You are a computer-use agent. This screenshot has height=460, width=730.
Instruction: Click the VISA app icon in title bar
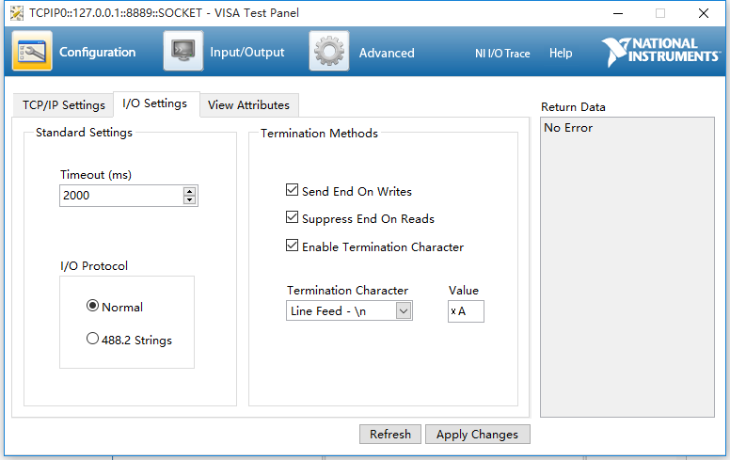pos(16,13)
